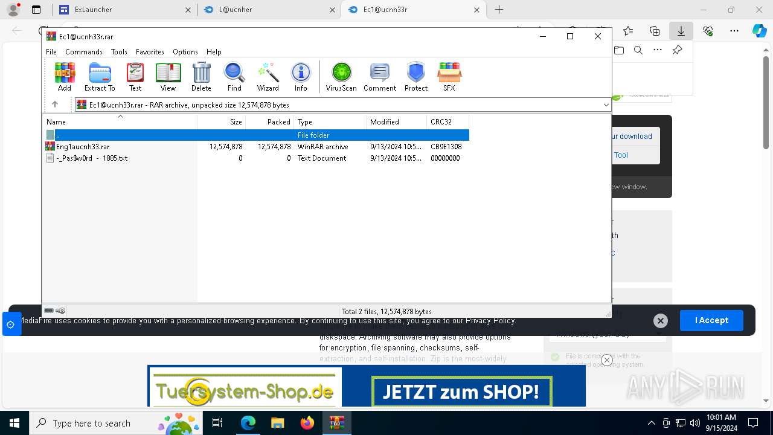Launch the Wizard tool
This screenshot has height=435, width=773.
(268, 77)
